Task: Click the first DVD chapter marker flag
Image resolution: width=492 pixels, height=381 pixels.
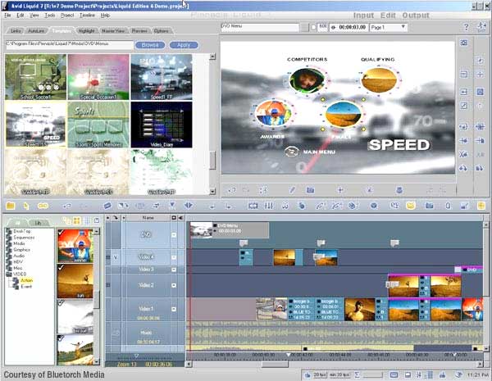Action: [244, 243]
